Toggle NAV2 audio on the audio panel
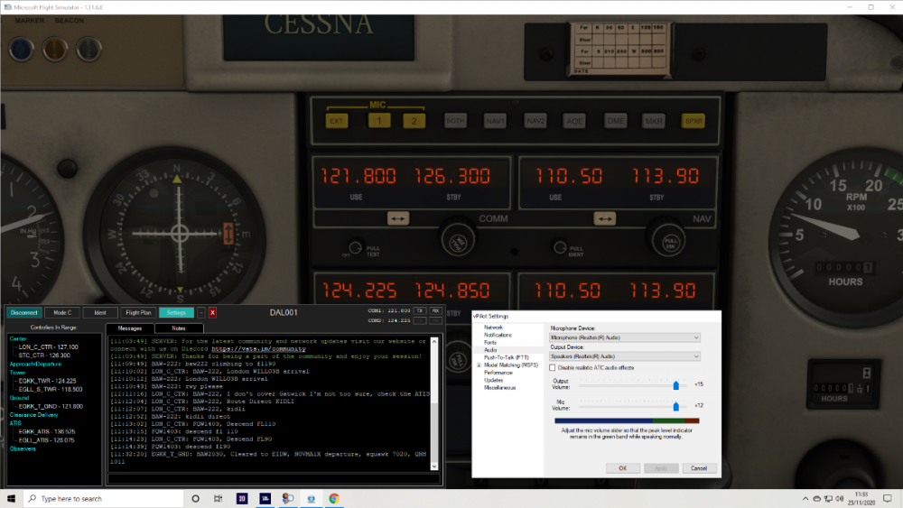Image resolution: width=903 pixels, height=508 pixels. tap(535, 121)
